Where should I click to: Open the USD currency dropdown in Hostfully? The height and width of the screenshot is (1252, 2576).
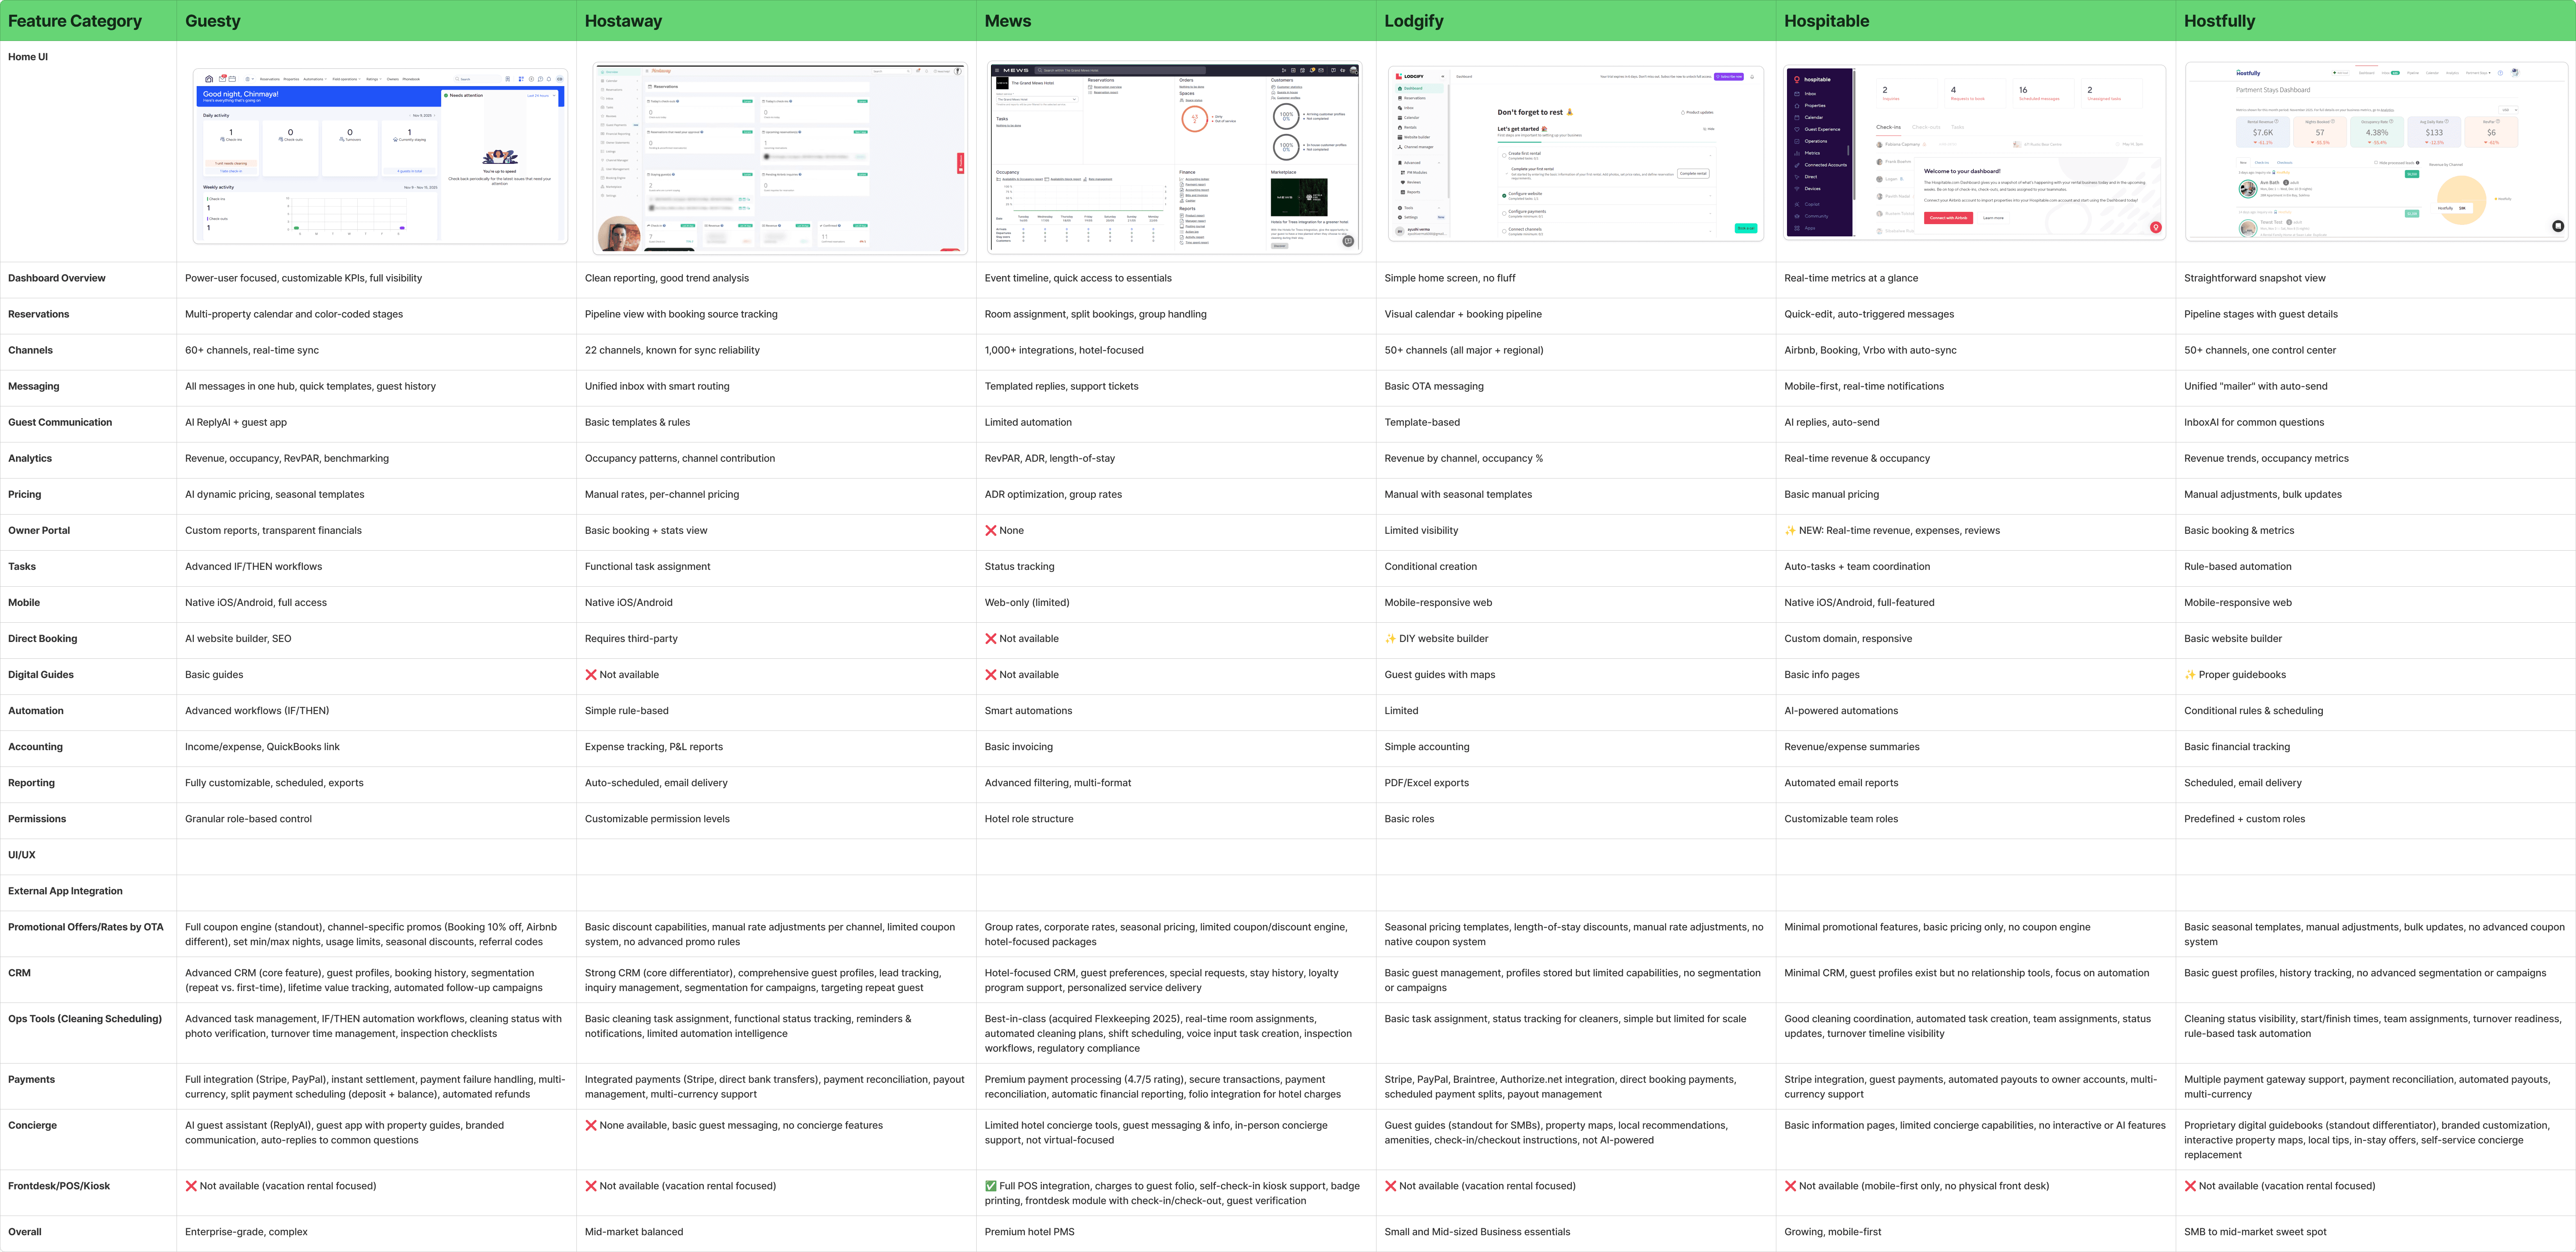(x=2508, y=110)
